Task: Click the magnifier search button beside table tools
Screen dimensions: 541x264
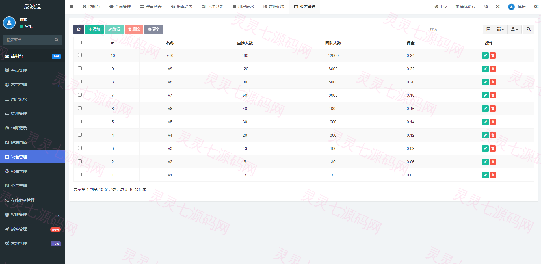Action: (x=529, y=29)
